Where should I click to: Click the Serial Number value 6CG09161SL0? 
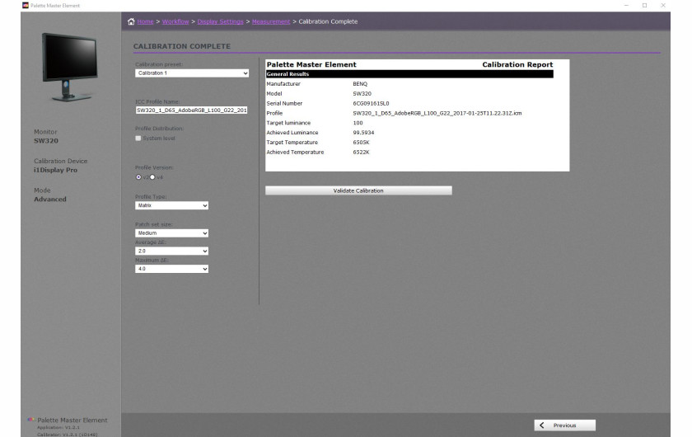click(372, 103)
